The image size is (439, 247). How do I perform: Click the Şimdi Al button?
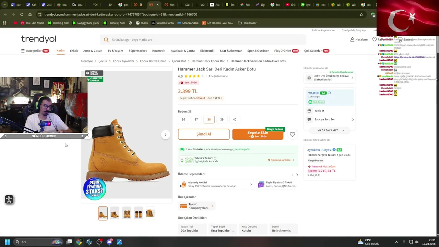point(204,134)
